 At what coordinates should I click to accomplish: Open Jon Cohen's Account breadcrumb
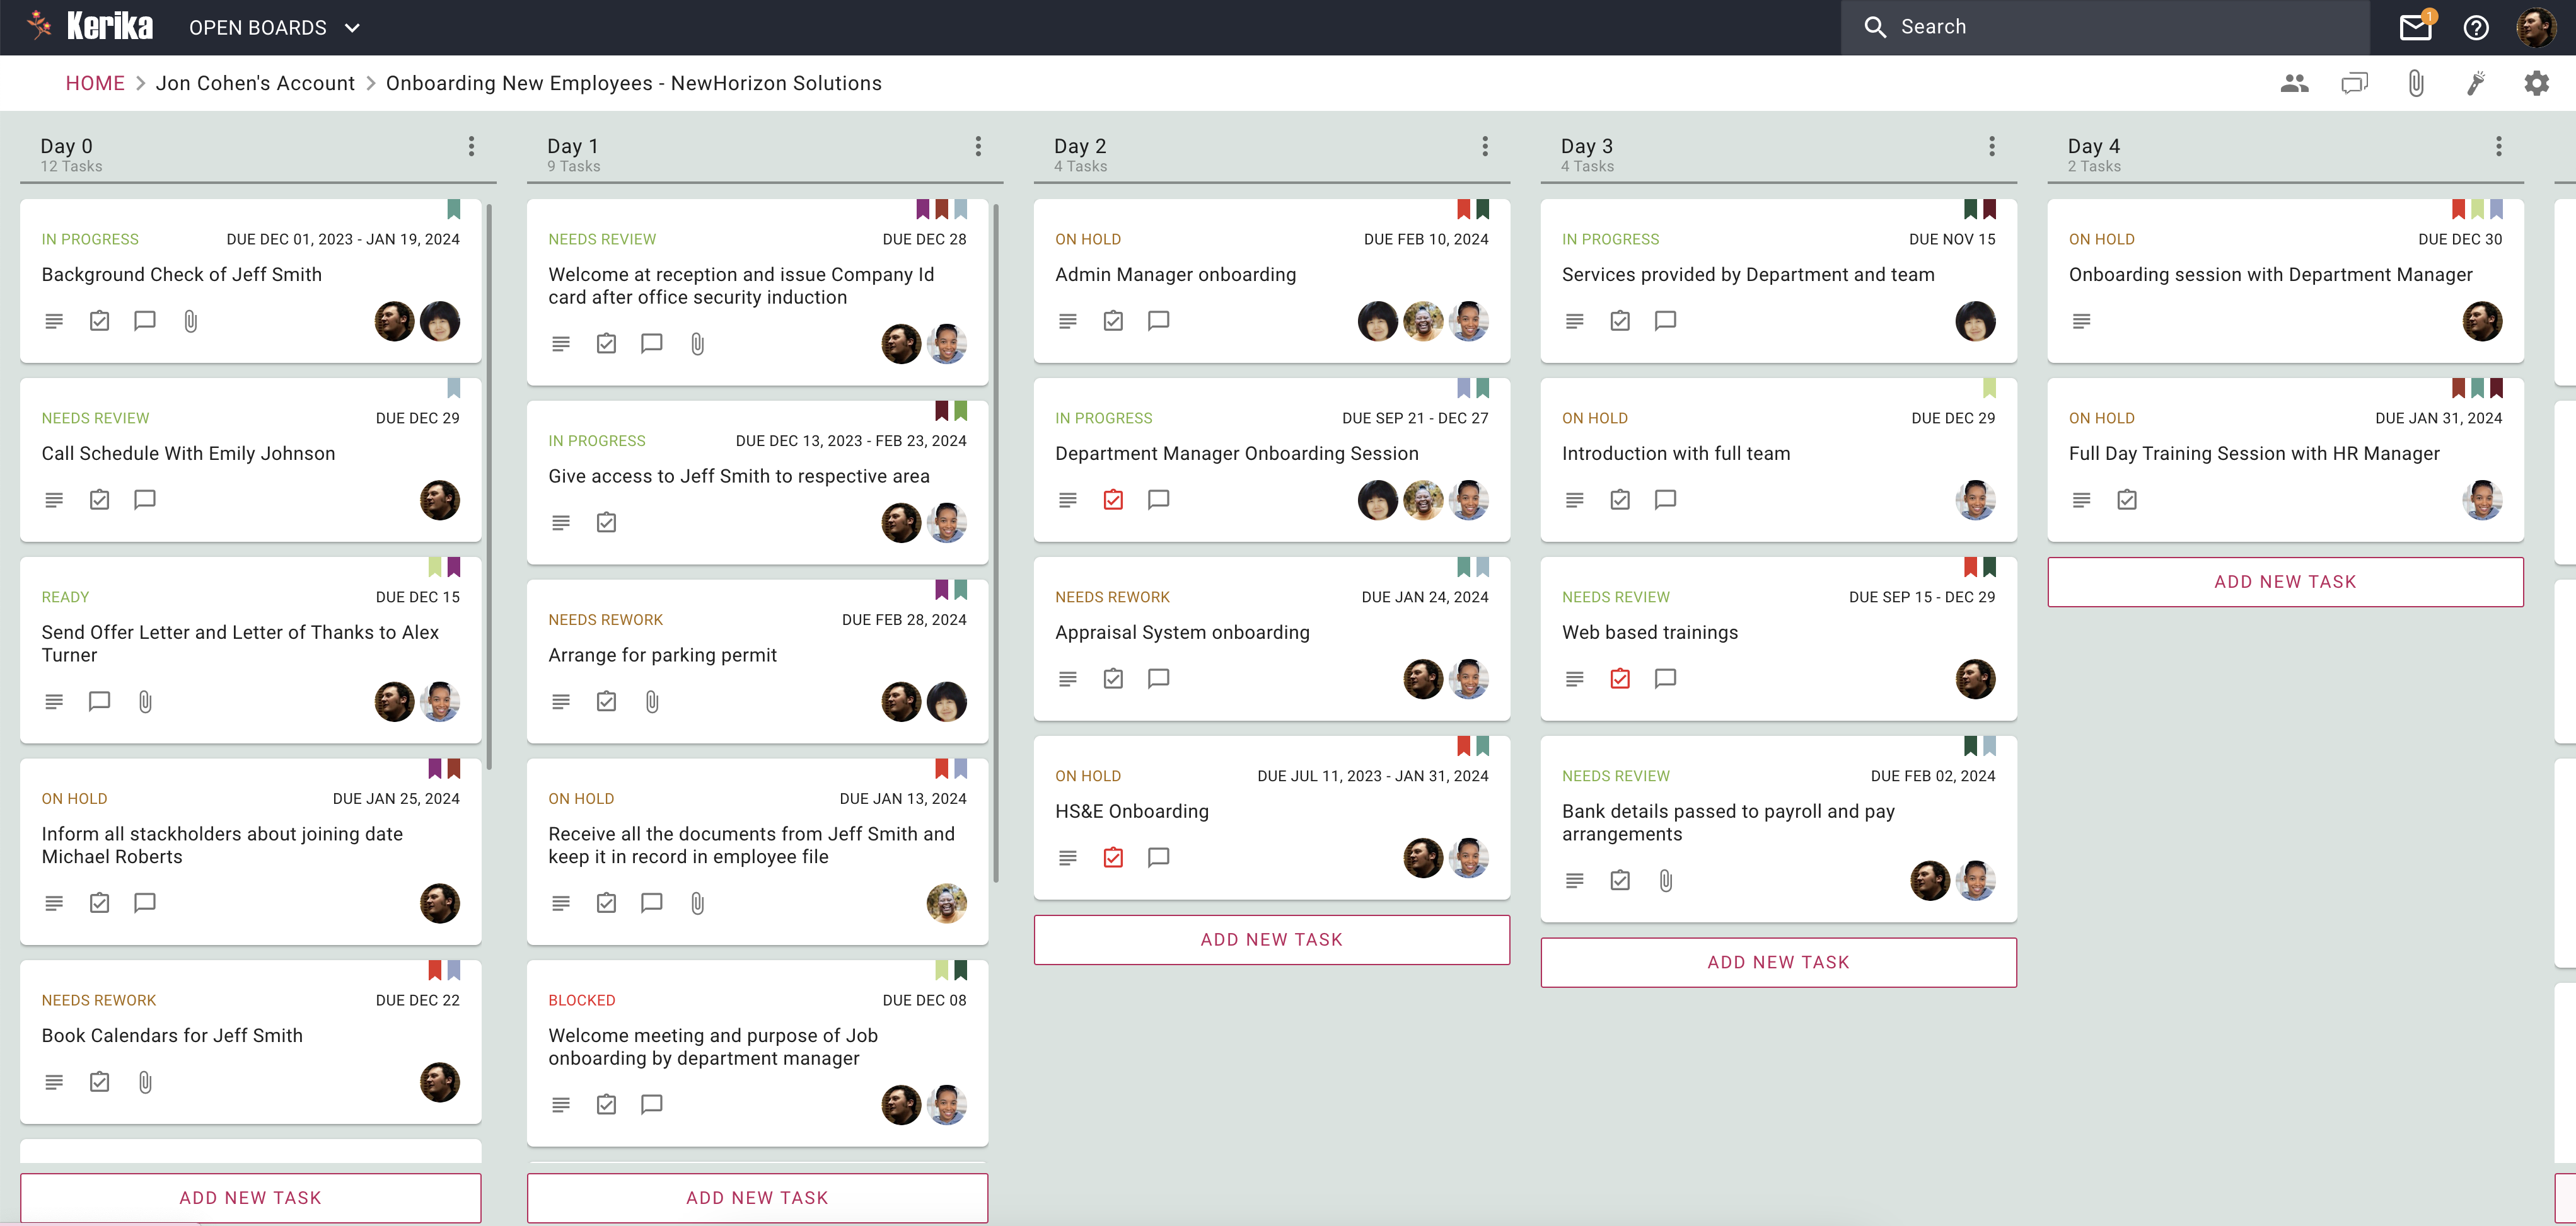(x=255, y=84)
